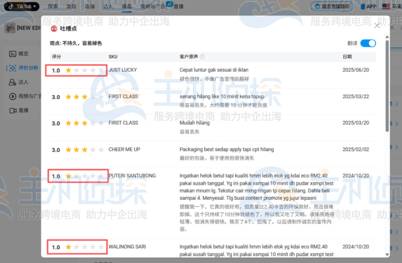This screenshot has height=263, width=402.
Task: Select the Malaysia flag region icon
Action: pos(386,6)
